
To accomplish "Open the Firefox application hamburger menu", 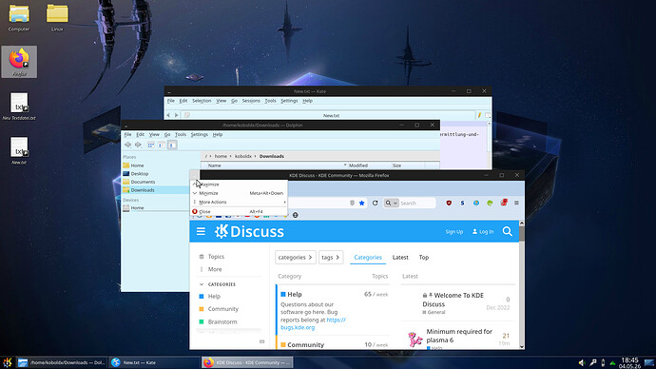I will [516, 203].
